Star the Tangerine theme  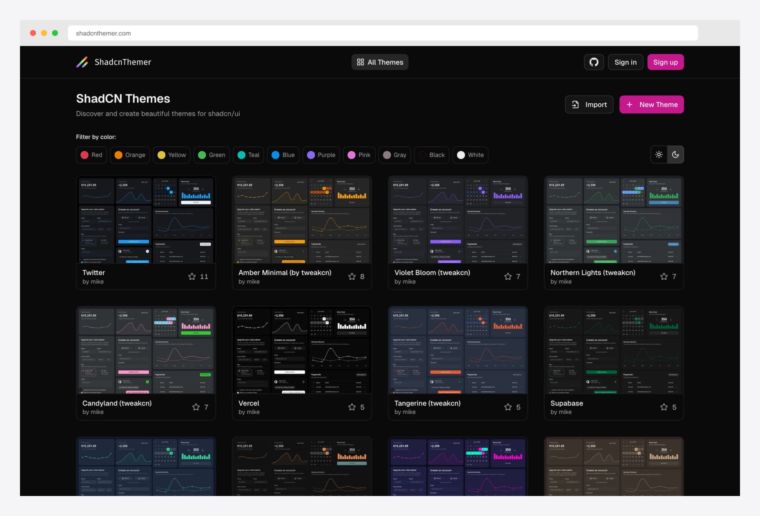pos(508,407)
